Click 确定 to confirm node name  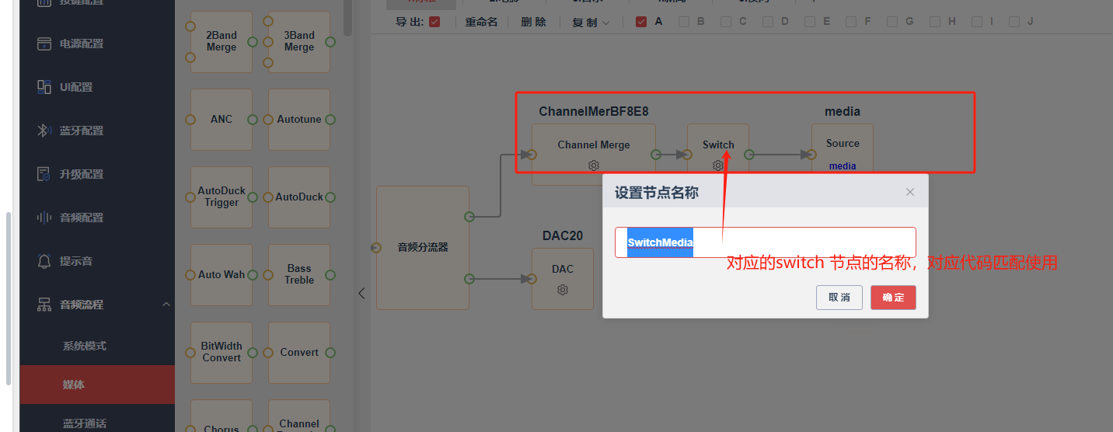pyautogui.click(x=893, y=298)
